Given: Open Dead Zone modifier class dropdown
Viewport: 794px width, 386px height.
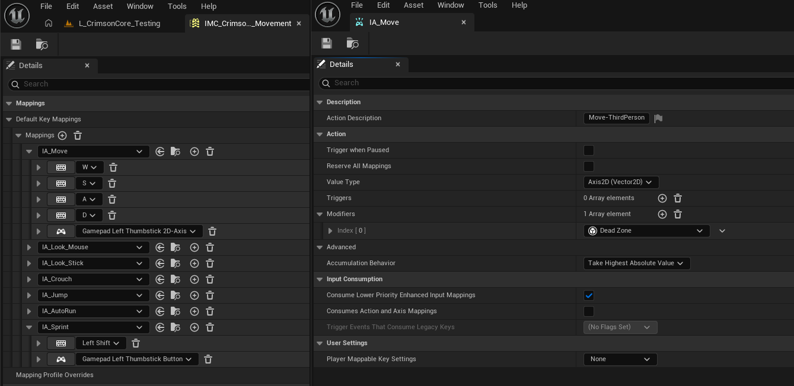Looking at the screenshot, I should [x=646, y=231].
